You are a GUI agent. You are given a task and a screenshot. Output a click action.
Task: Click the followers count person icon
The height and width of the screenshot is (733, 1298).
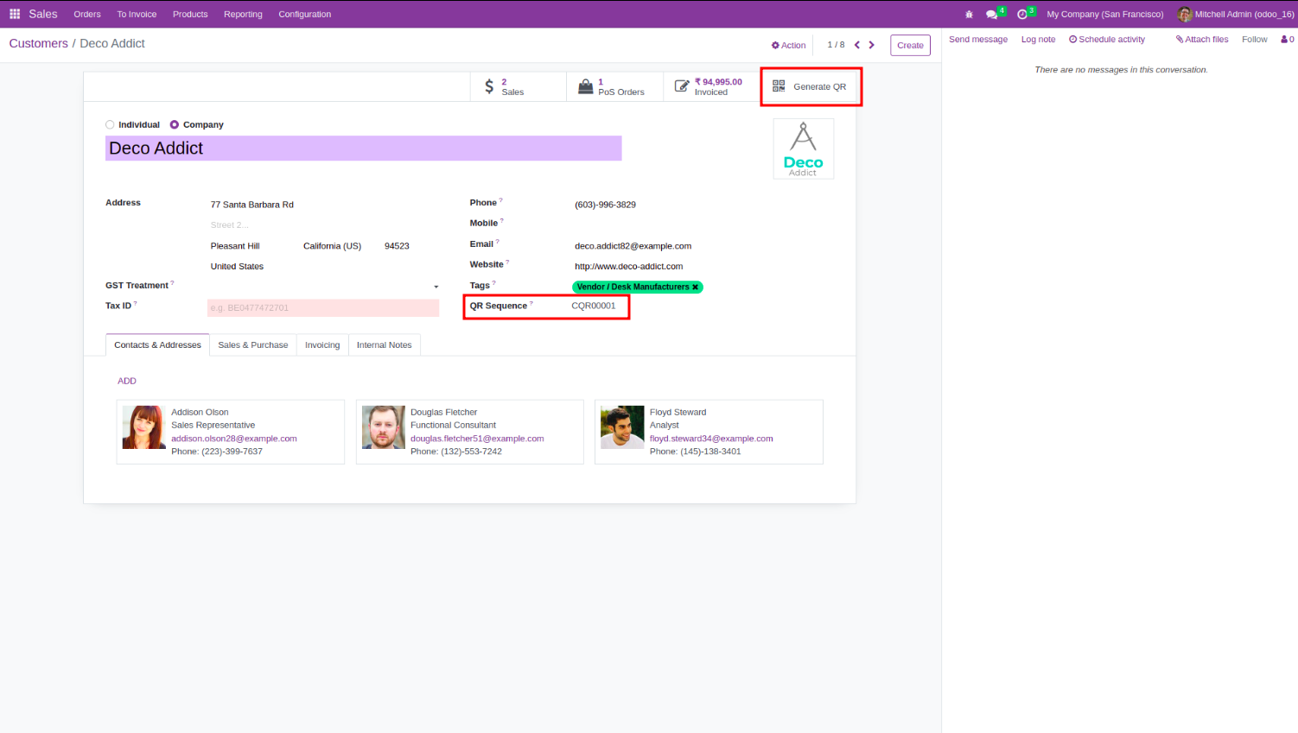pos(1284,40)
